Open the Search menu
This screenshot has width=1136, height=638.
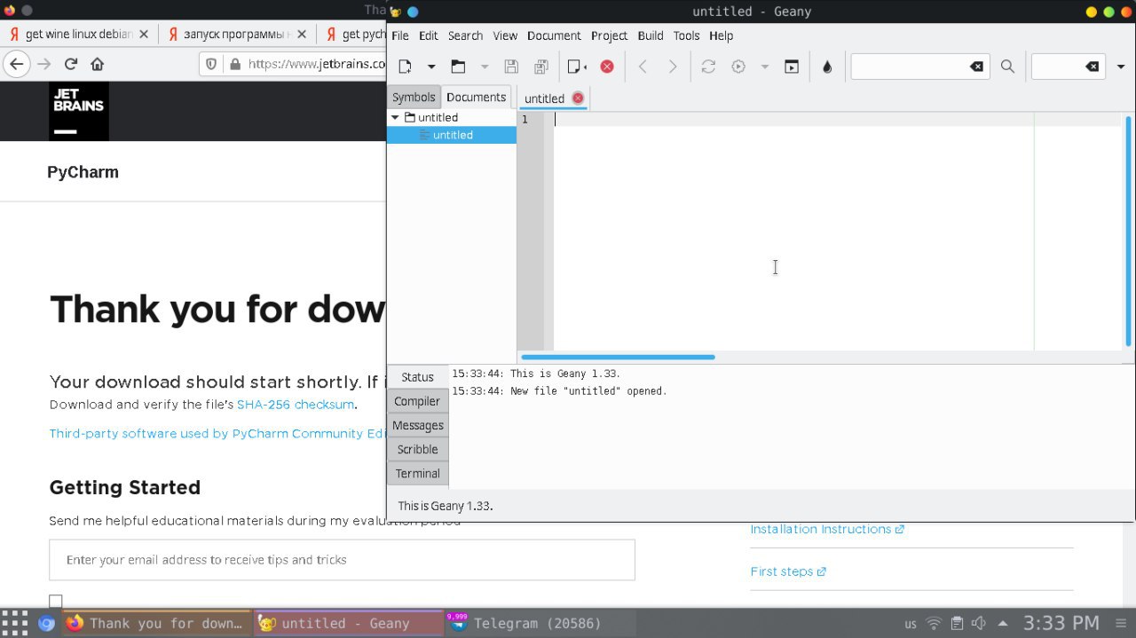(465, 35)
